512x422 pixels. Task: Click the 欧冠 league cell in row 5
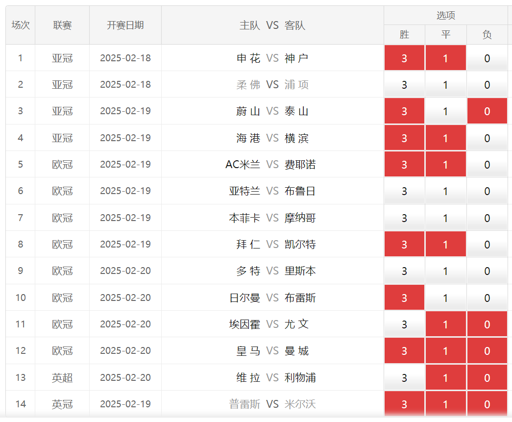point(62,164)
